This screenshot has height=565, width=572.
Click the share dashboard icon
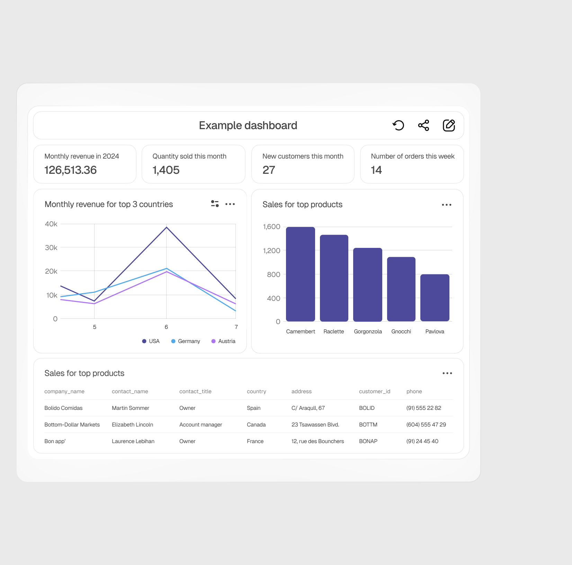coord(423,125)
